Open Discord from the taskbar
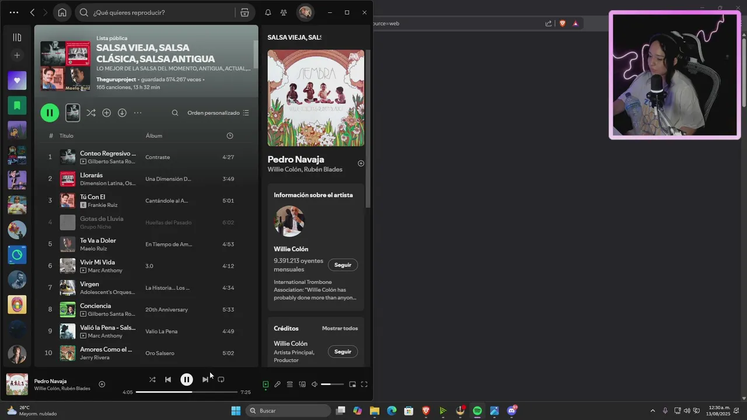This screenshot has width=747, height=420. 512,411
